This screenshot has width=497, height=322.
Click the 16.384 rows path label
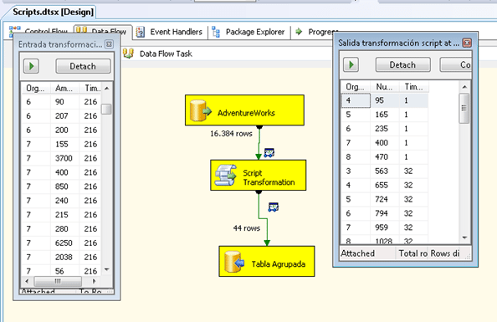(231, 134)
